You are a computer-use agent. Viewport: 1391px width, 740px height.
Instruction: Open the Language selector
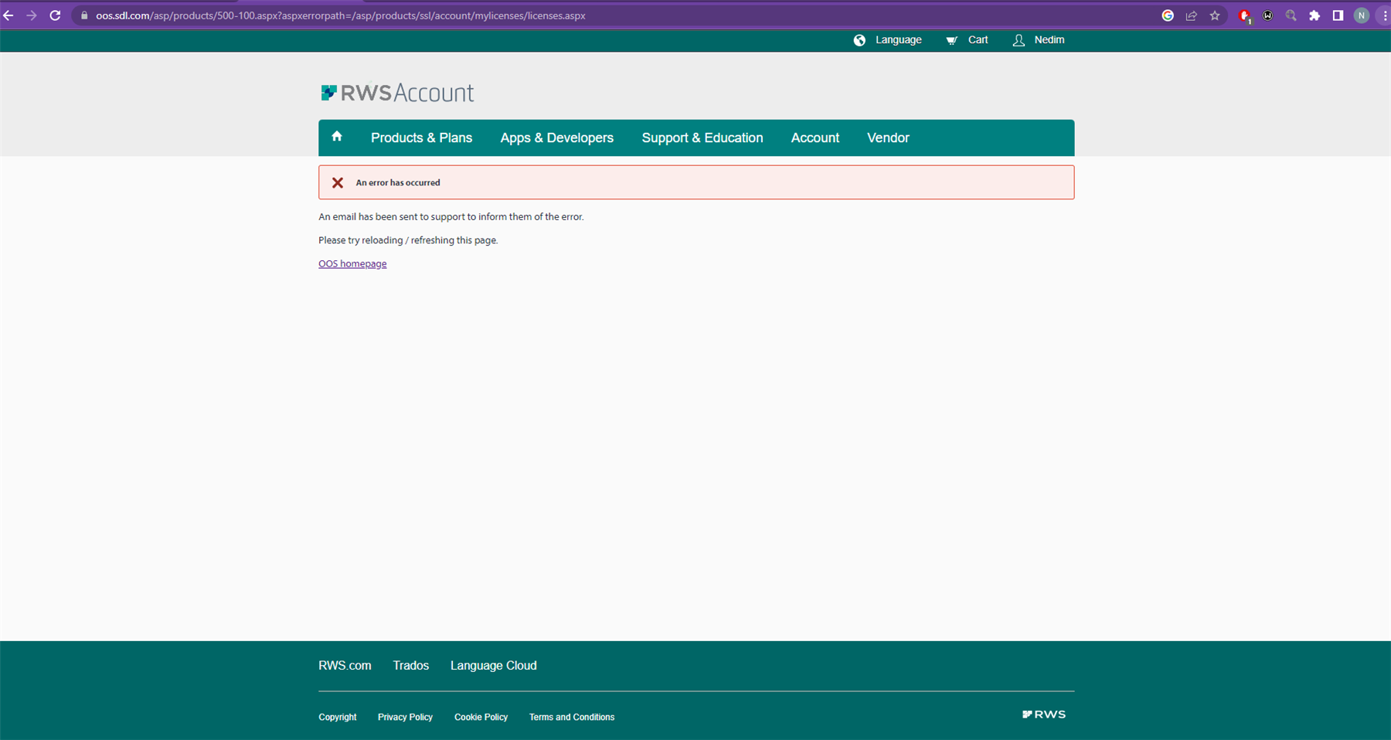898,40
